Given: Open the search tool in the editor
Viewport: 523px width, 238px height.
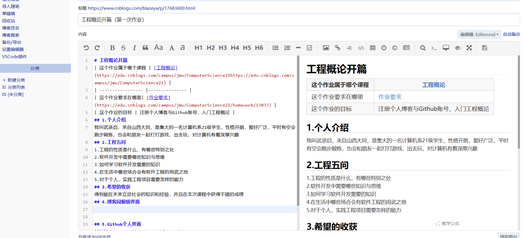Looking at the screenshot, I should [423, 48].
